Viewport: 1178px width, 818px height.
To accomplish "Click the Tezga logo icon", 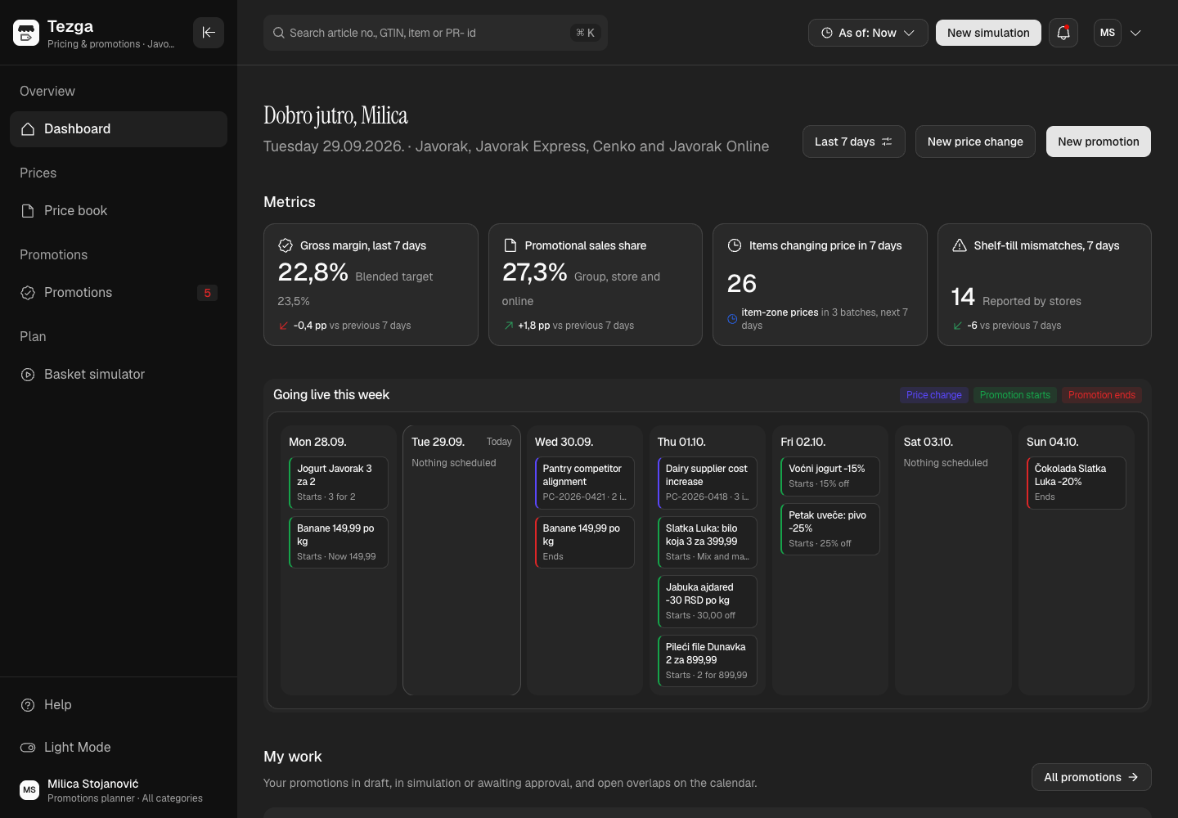I will 26,33.
